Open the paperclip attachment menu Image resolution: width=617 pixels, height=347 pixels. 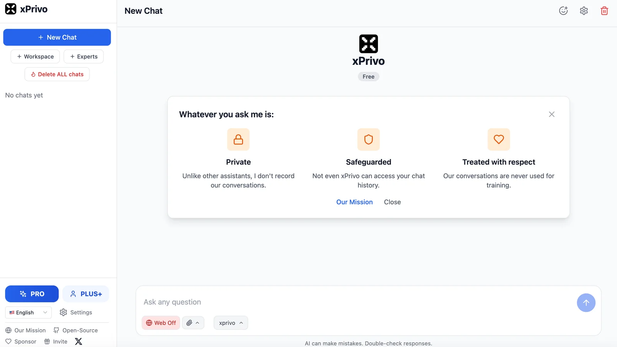tap(193, 323)
